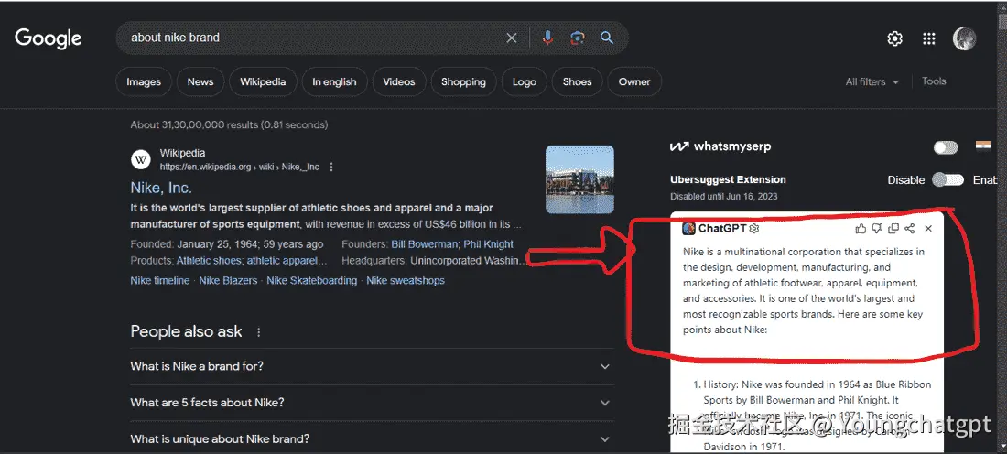Select the Logo filter chip
This screenshot has width=1007, height=454.
(x=524, y=81)
